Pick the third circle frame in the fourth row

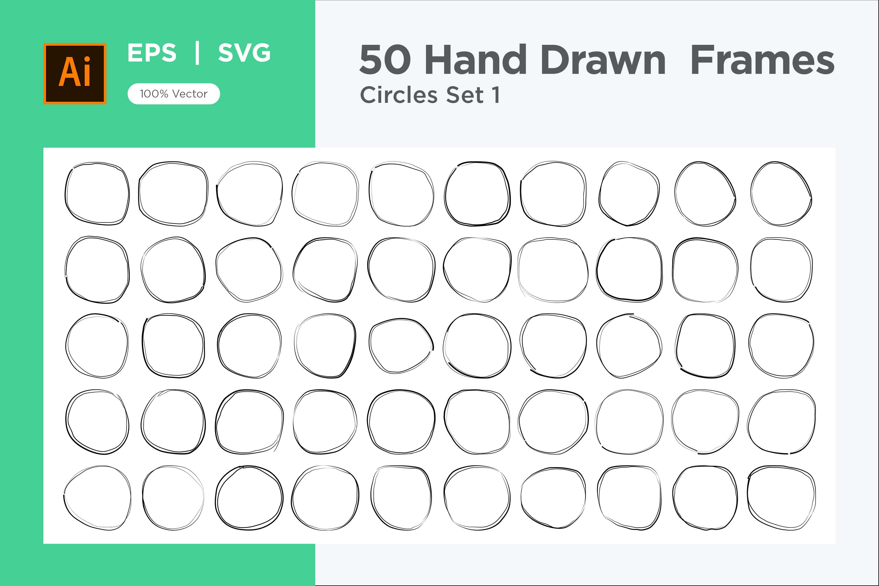tap(249, 422)
